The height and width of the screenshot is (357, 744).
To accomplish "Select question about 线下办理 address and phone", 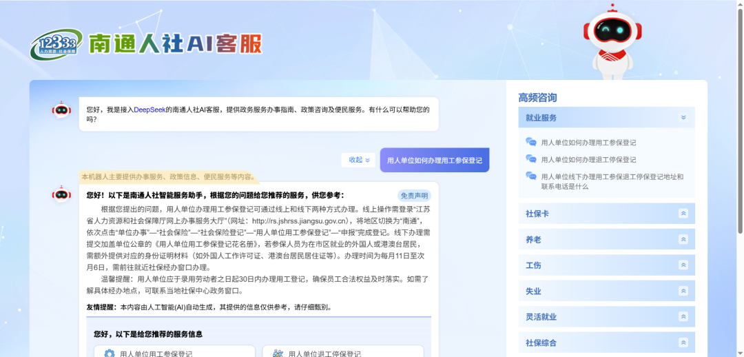I will click(612, 181).
